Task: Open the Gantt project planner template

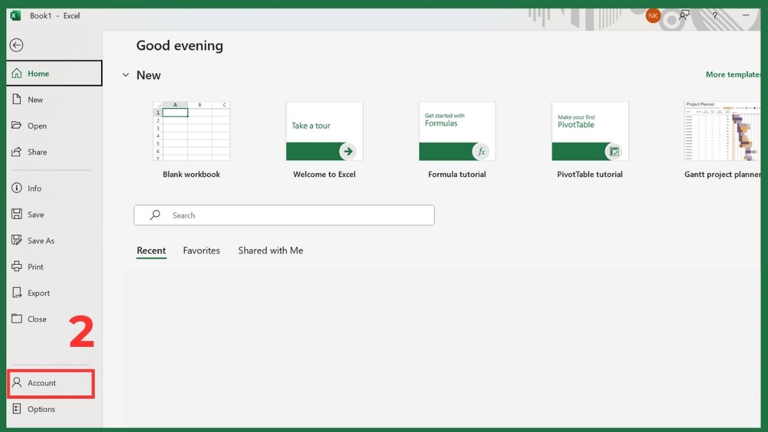Action: [722, 131]
